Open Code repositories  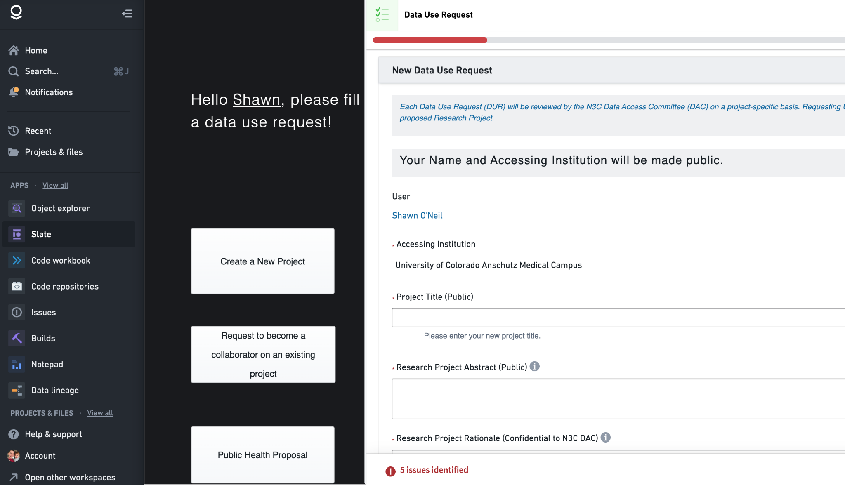pos(64,286)
